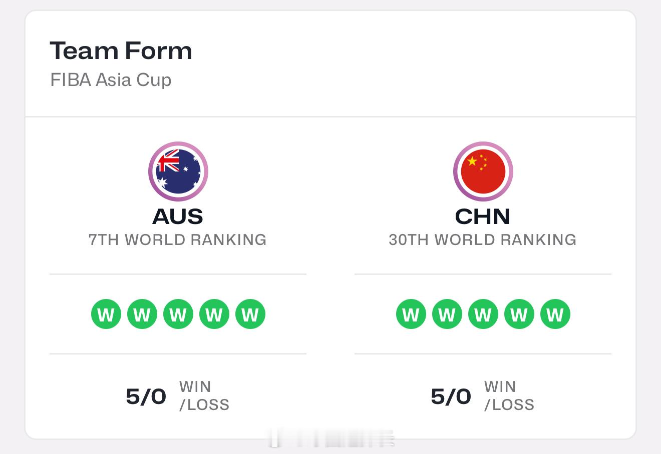The height and width of the screenshot is (454, 661).
Task: Select Australia's fifth W result badge
Action: (x=250, y=314)
